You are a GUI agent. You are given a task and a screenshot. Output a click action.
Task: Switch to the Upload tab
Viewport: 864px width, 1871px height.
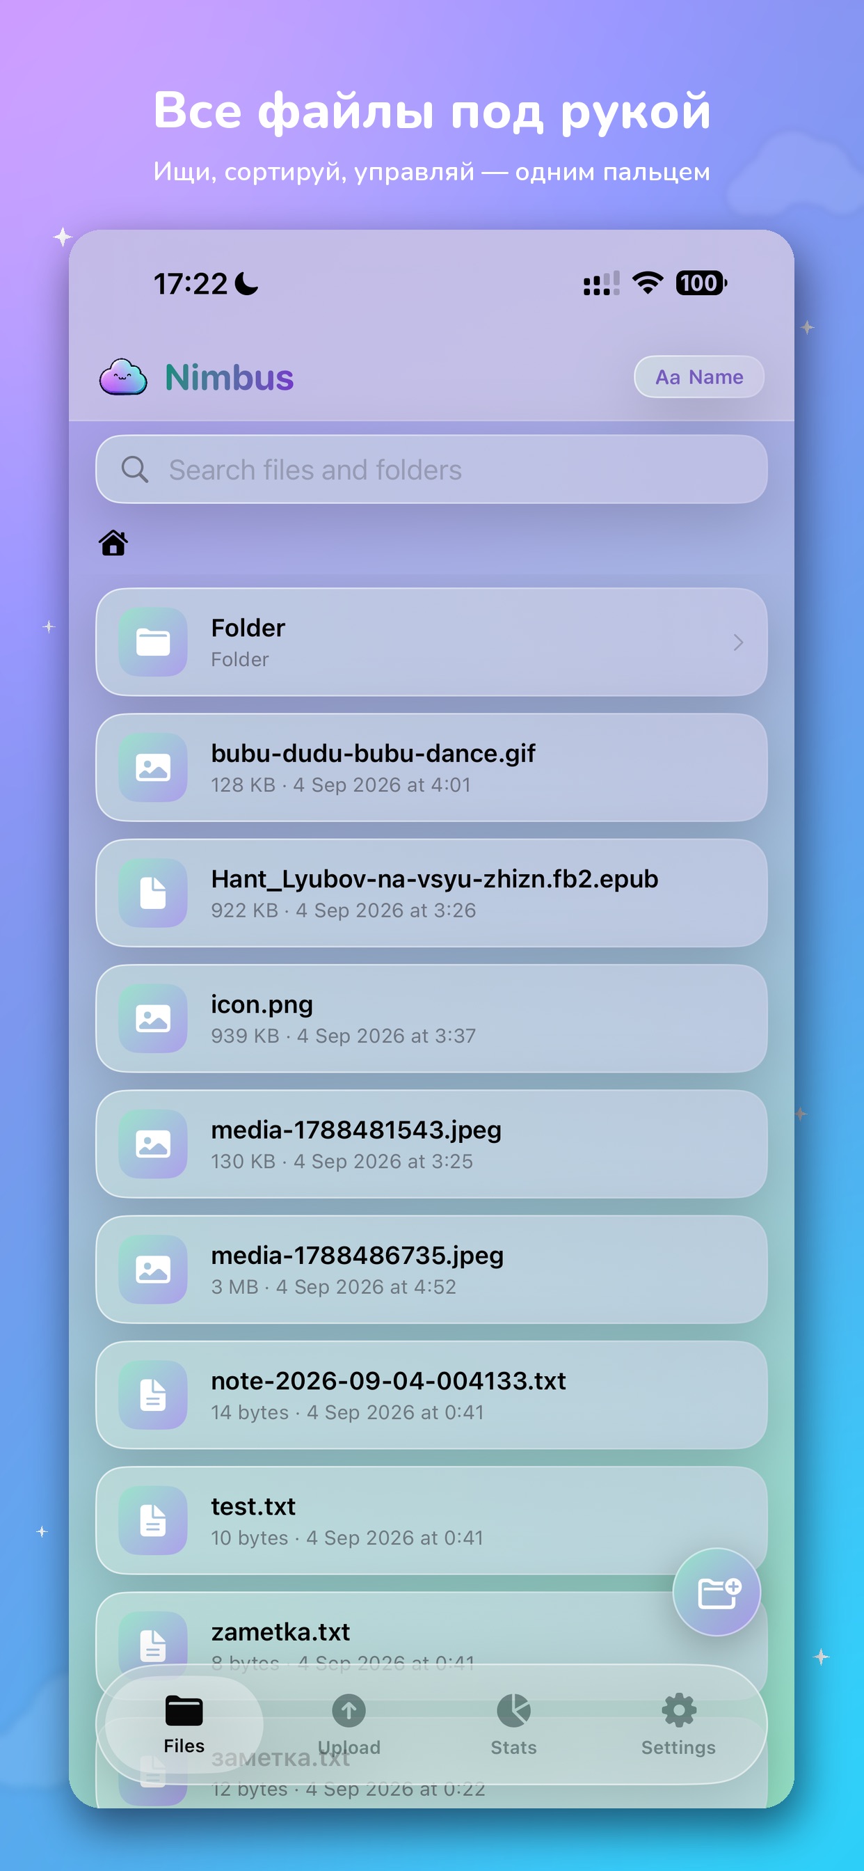point(349,1724)
